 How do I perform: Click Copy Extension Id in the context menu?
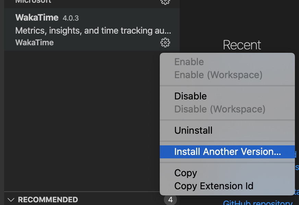214,186
